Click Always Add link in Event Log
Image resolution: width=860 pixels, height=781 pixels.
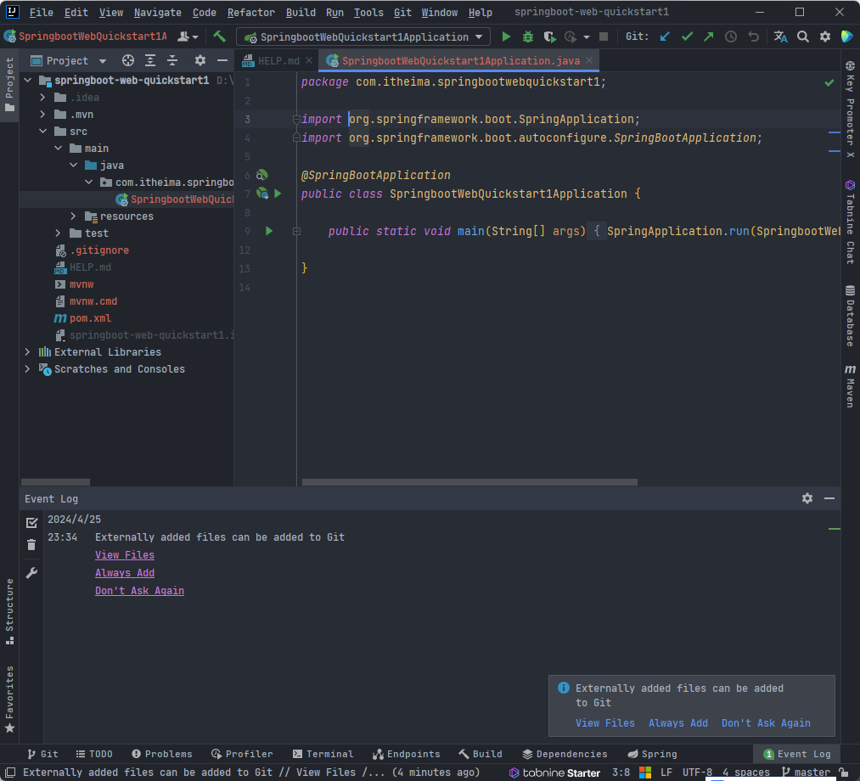[125, 572]
